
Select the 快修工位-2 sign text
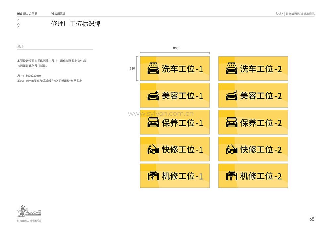[261, 150]
